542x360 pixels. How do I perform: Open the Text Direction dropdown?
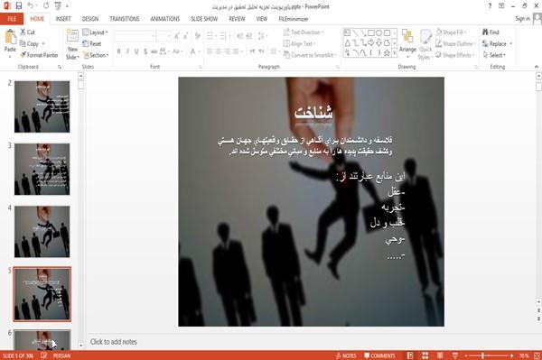point(304,32)
